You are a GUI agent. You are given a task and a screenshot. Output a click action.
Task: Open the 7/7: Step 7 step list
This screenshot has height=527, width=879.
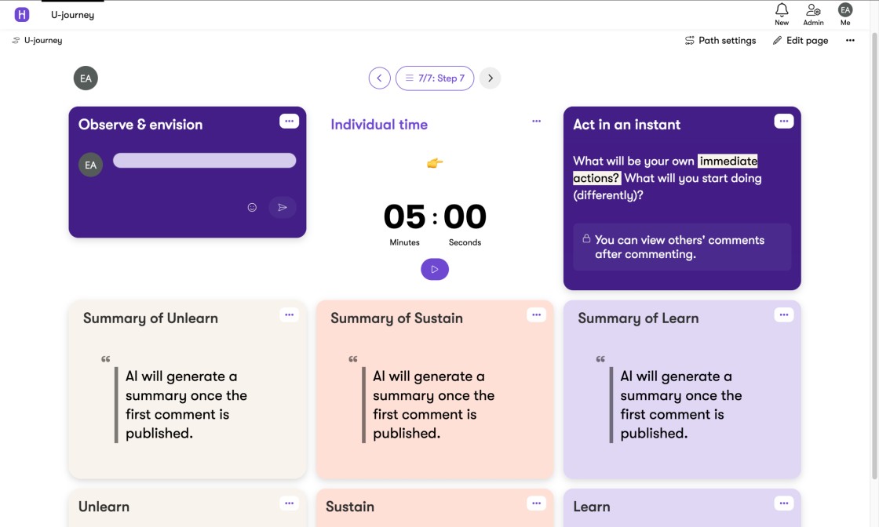435,78
